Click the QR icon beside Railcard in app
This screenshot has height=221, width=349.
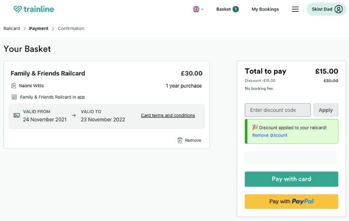(14, 97)
